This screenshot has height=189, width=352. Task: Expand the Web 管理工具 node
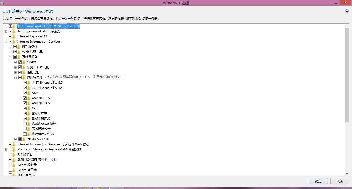11,52
